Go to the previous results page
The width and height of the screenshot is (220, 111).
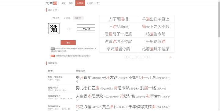coord(133,57)
